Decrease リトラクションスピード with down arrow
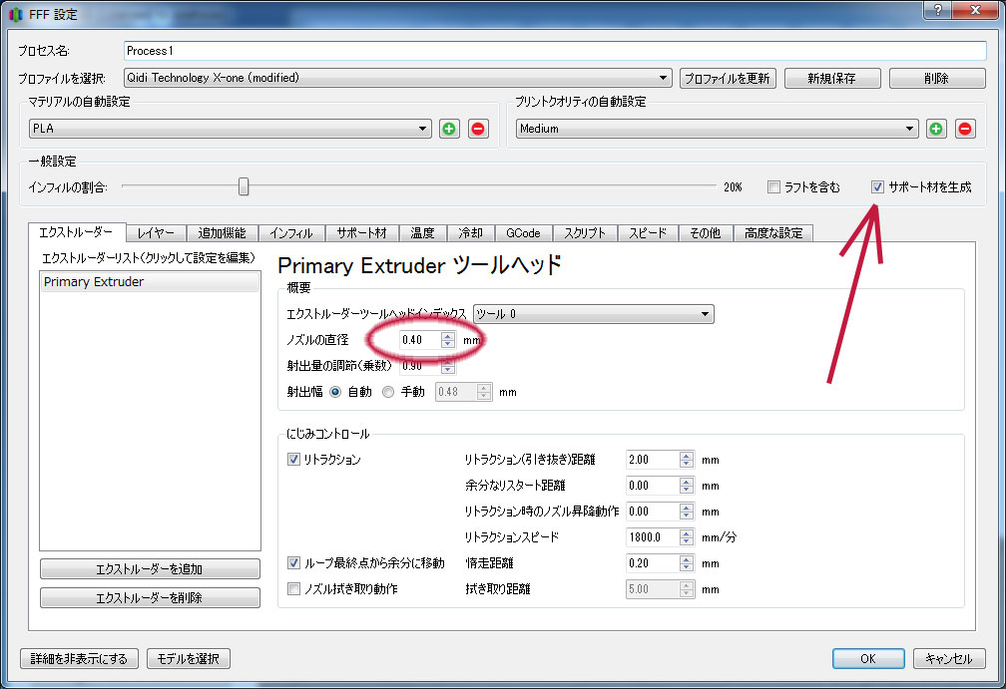 tap(686, 541)
